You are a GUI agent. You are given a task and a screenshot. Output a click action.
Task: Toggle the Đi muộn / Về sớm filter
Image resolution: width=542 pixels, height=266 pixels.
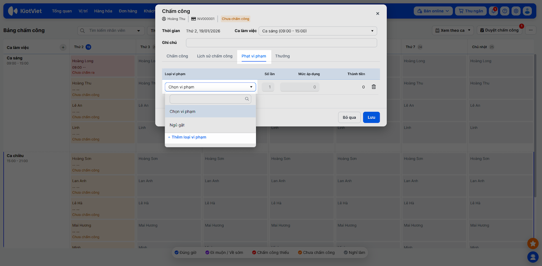[224, 252]
